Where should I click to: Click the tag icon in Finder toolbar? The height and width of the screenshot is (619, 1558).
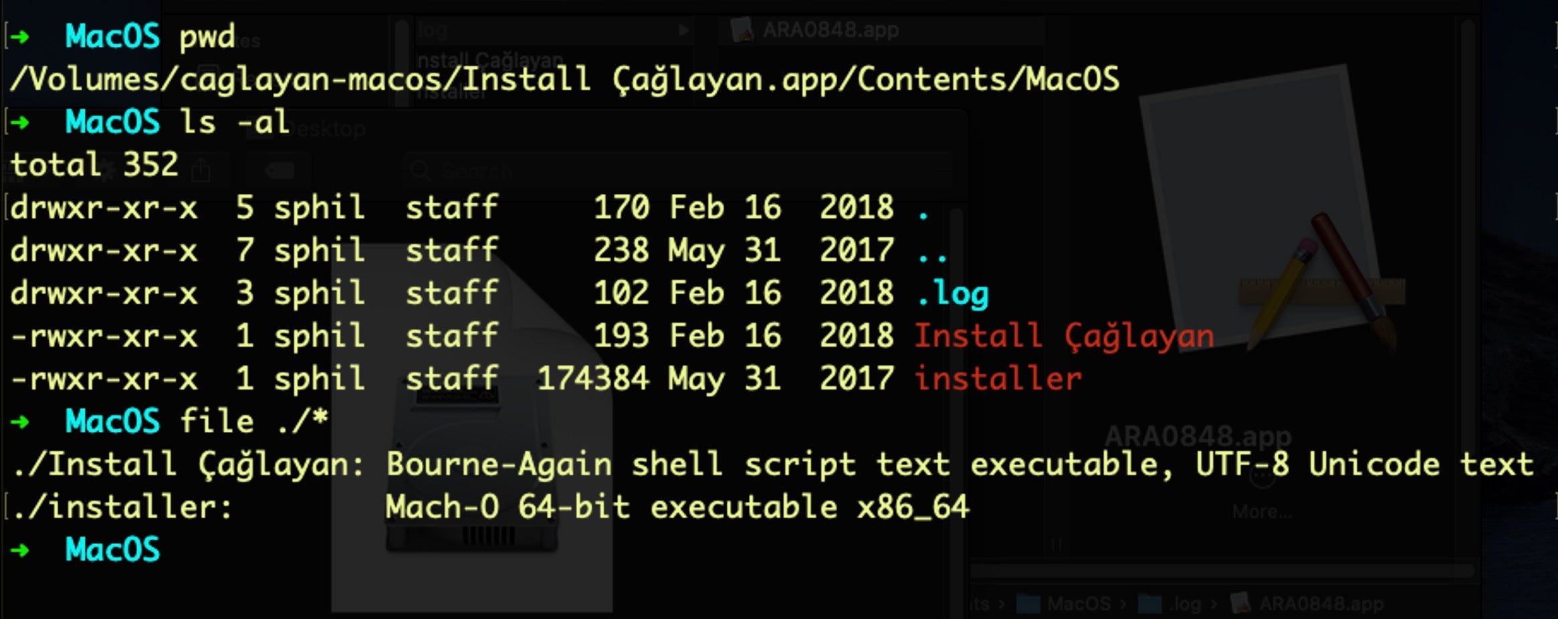(280, 170)
